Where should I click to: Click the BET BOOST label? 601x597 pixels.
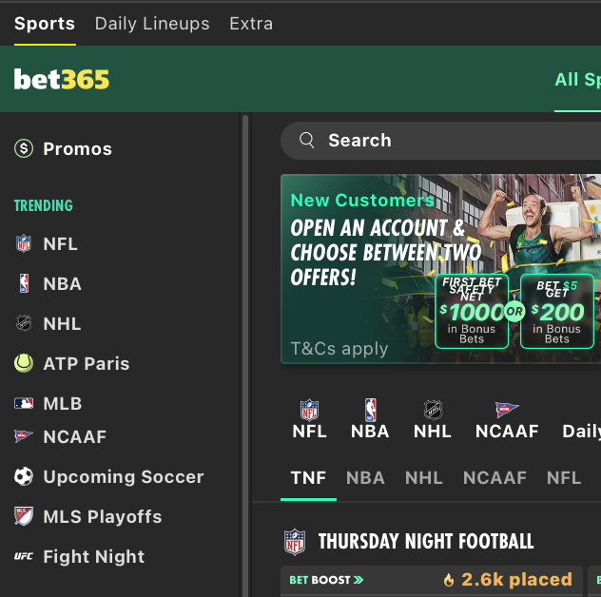point(320,580)
